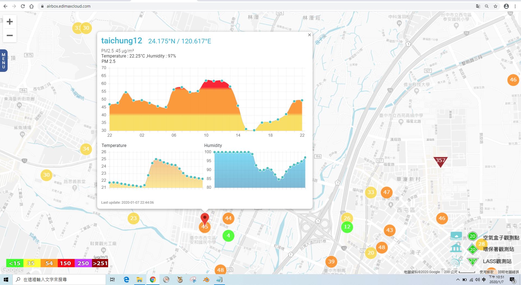521x285 pixels.
Task: Close the taichung12 info popup
Action: click(x=309, y=35)
